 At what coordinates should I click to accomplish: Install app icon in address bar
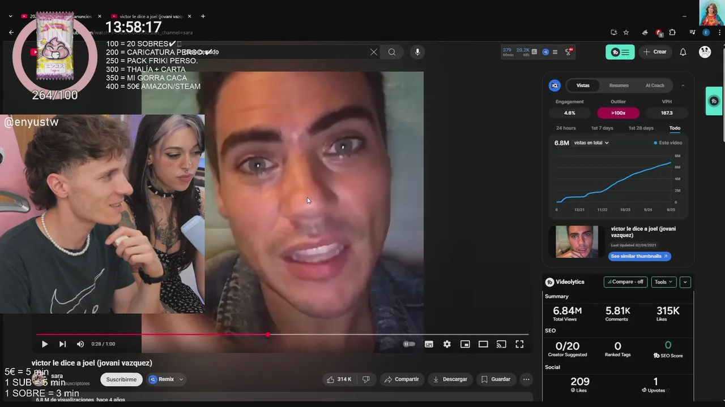tap(613, 32)
